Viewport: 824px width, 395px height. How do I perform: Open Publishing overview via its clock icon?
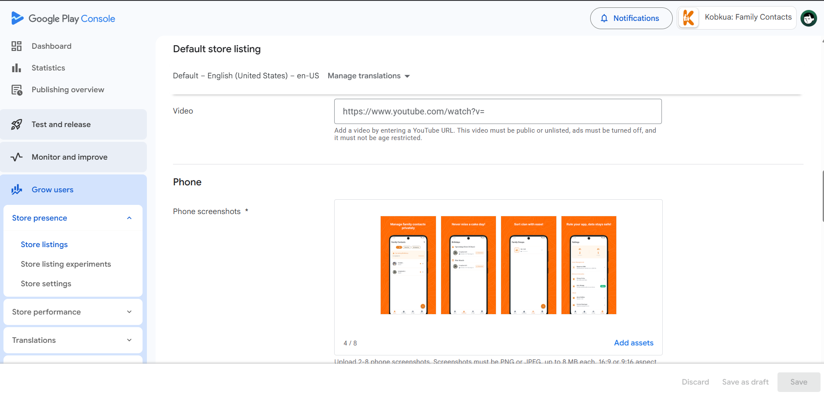click(x=16, y=90)
